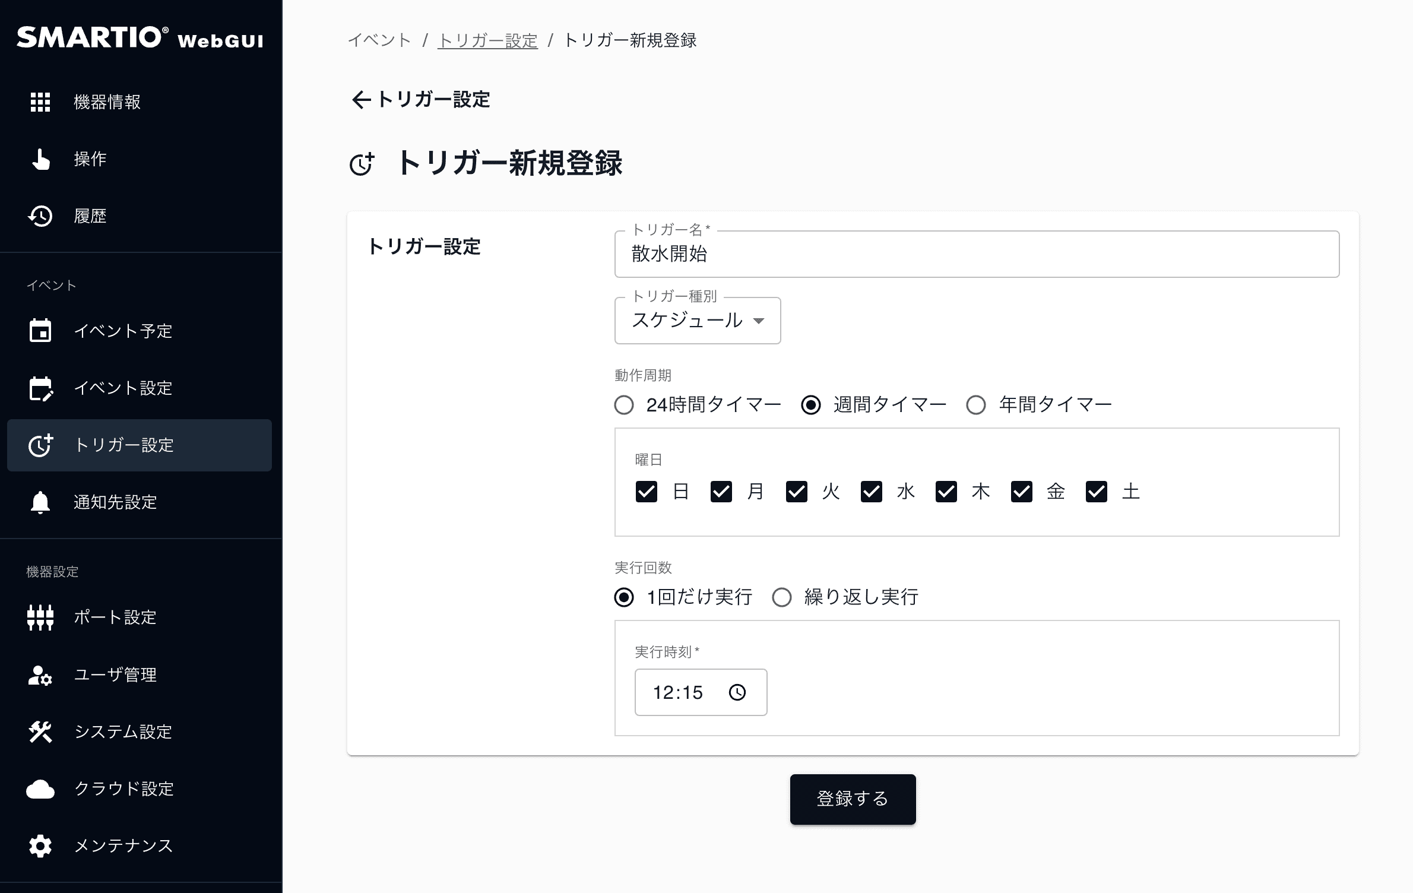Navigate to トリガー設定 in the sidebar

tap(123, 446)
